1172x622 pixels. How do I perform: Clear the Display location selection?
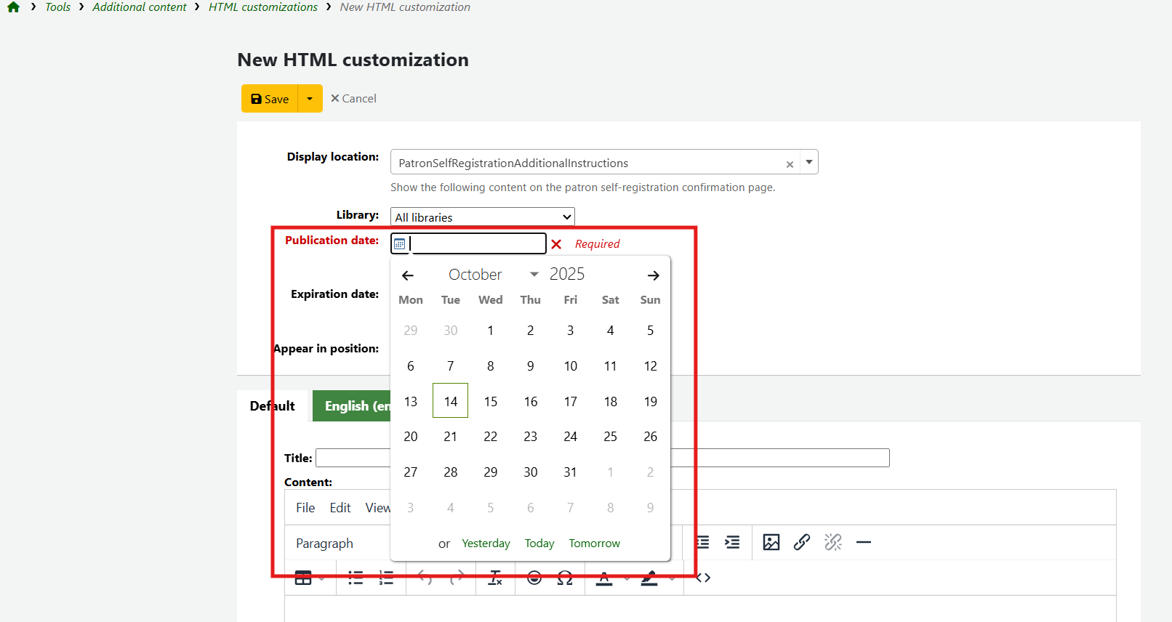pos(790,164)
